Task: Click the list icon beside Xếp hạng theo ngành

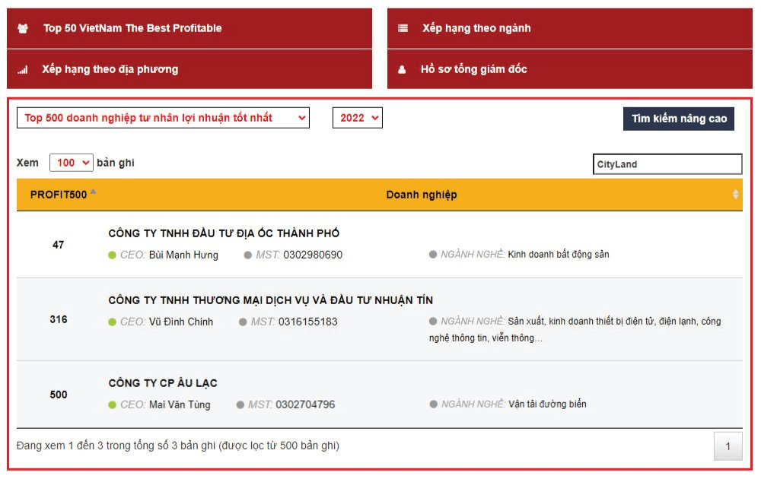Action: pyautogui.click(x=403, y=28)
